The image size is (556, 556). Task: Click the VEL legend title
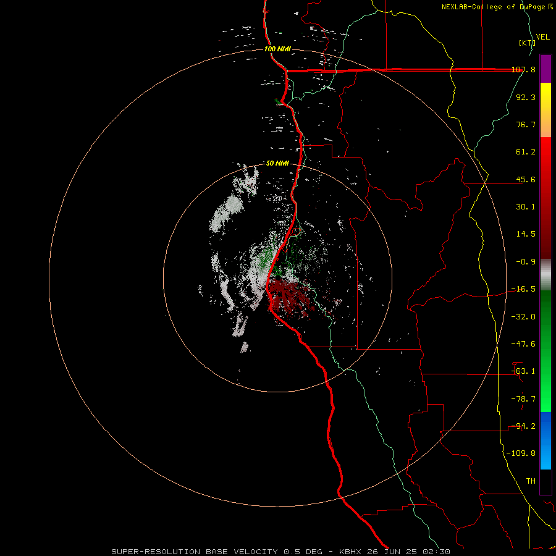(x=542, y=37)
